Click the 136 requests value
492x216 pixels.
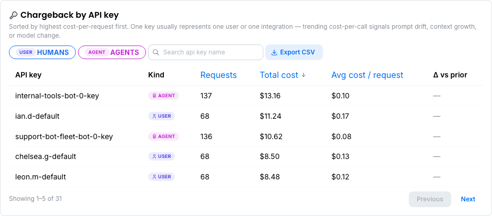(x=206, y=137)
